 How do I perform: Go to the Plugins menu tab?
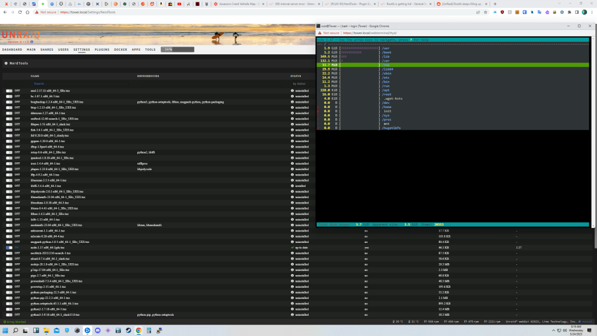pos(101,50)
